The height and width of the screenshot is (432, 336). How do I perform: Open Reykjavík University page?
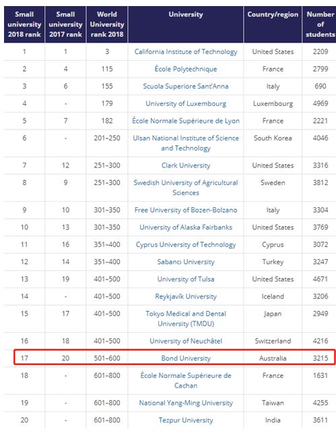click(x=186, y=296)
